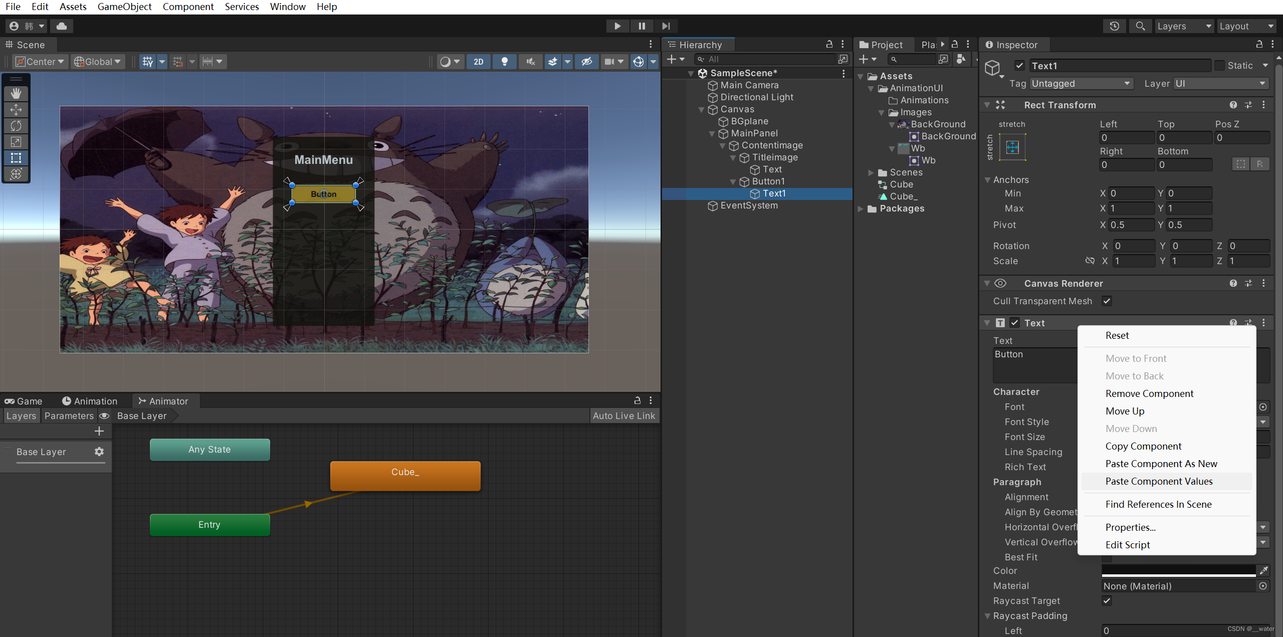Click the Gizmos toggle icon
The width and height of the screenshot is (1283, 637).
point(638,62)
